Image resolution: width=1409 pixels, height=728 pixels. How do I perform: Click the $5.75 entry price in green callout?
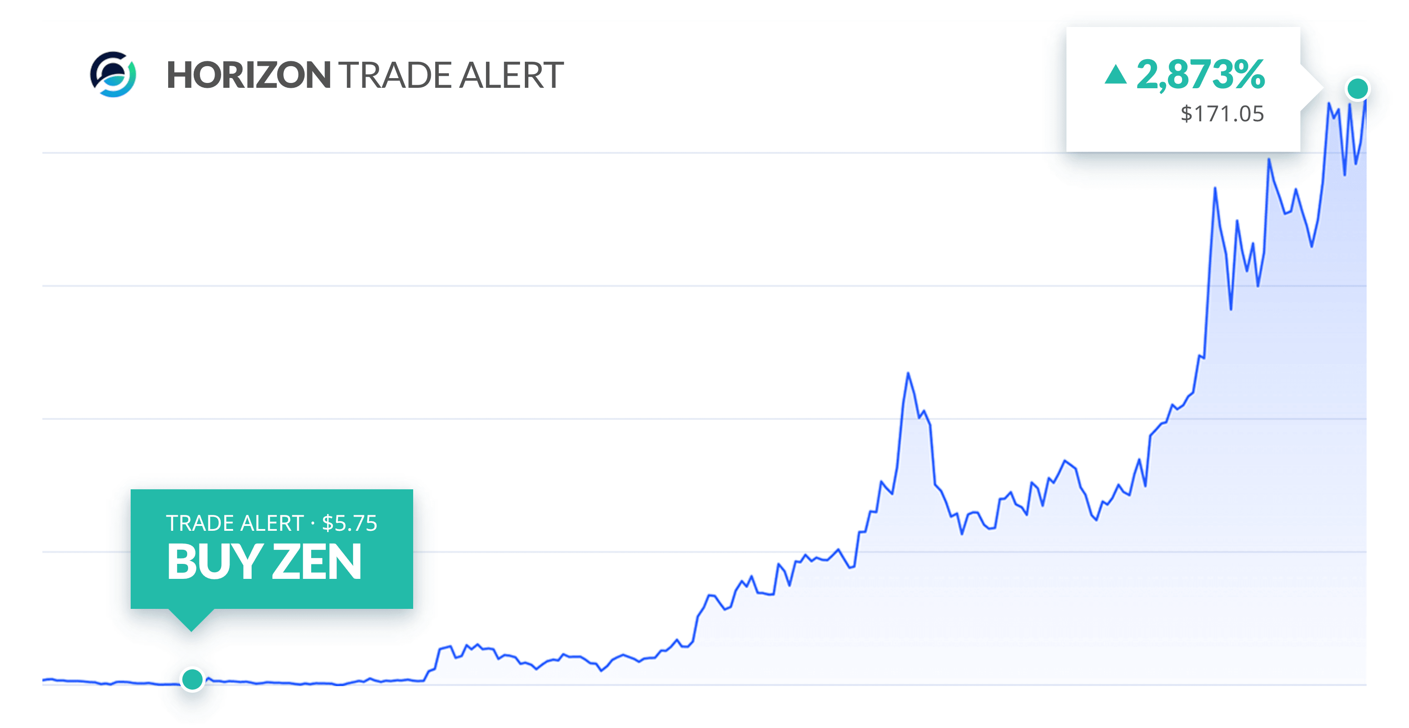tap(350, 523)
